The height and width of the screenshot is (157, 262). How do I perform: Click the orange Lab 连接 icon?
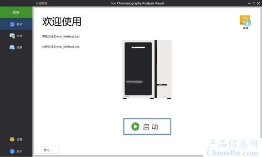pos(245,20)
